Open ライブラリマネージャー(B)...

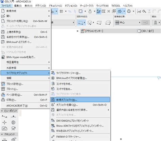coord(80,73)
